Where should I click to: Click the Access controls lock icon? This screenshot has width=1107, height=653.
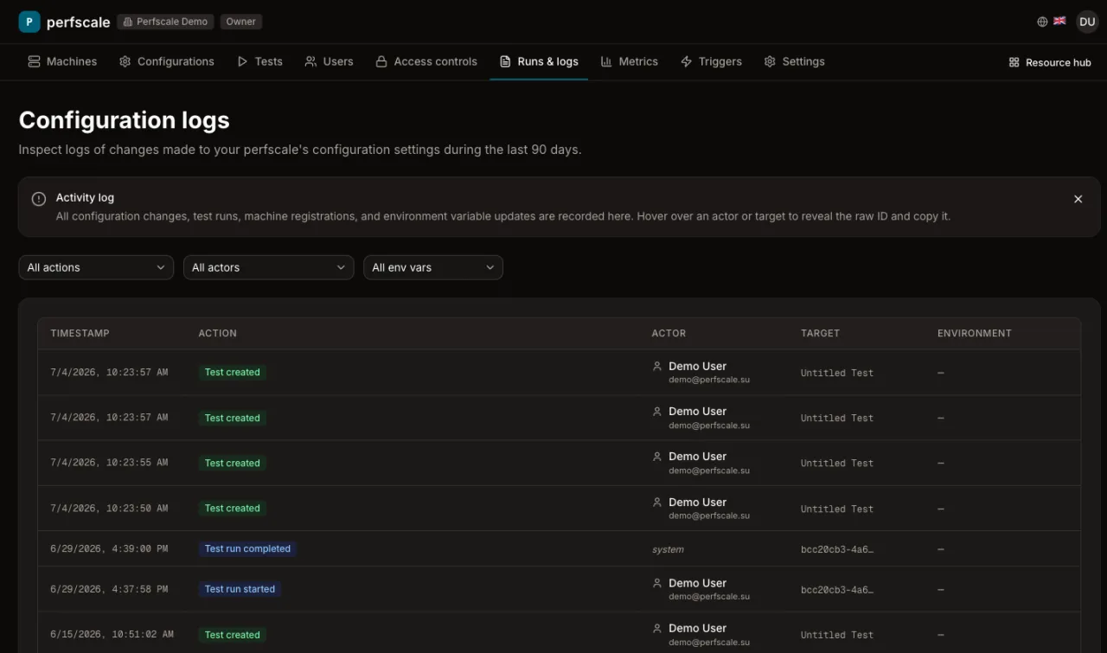(x=381, y=61)
